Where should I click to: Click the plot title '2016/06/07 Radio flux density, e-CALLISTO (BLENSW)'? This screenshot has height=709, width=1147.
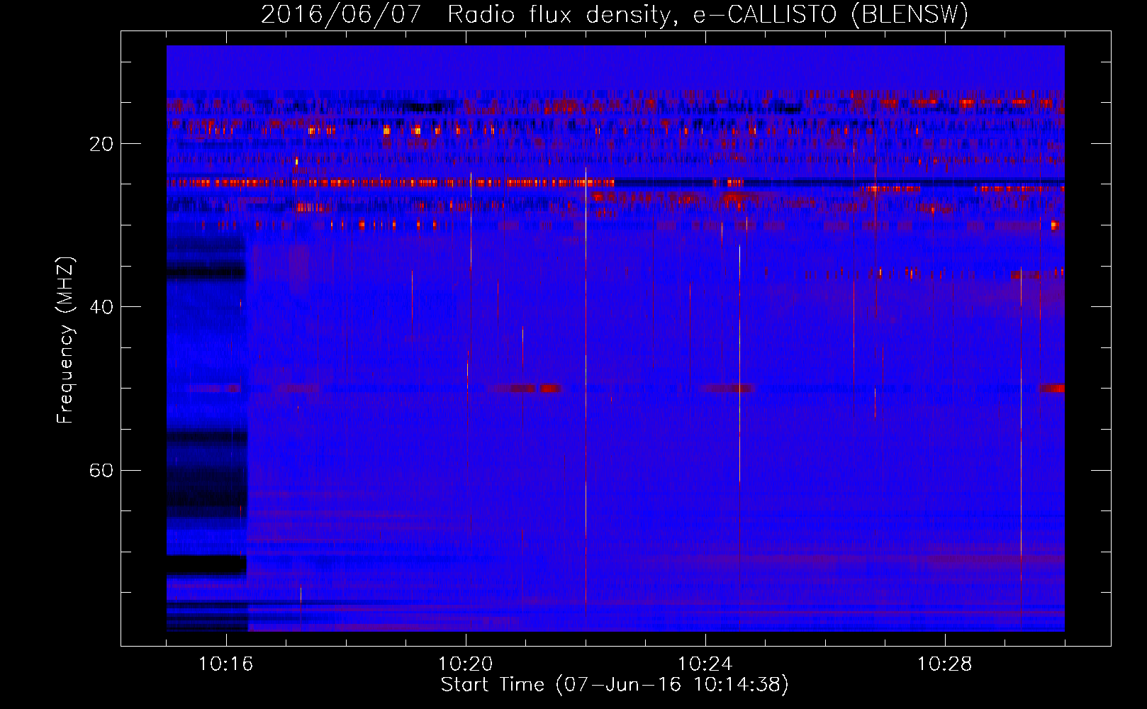(x=615, y=14)
